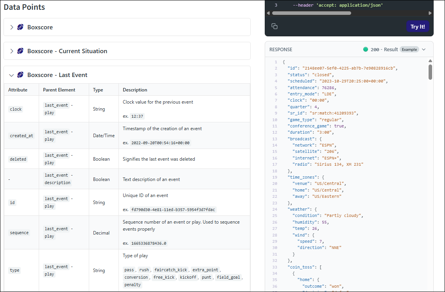Open the 200 - Result response dropdown arrow
Image resolution: width=445 pixels, height=292 pixels.
pyautogui.click(x=424, y=49)
